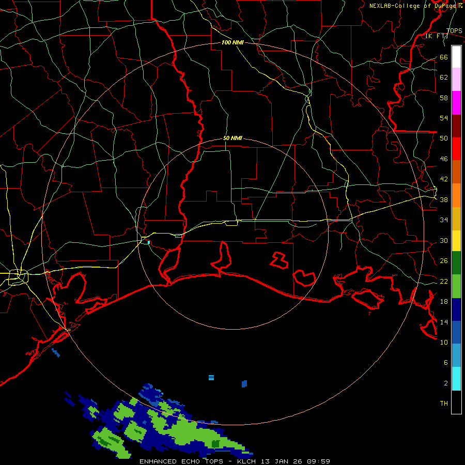Click the 50 NMI range ring label
Viewport: 465px width, 465px height.
click(233, 138)
